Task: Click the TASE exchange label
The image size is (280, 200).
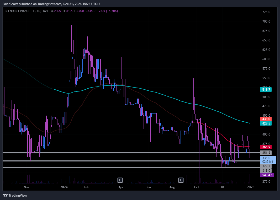Action: point(46,11)
